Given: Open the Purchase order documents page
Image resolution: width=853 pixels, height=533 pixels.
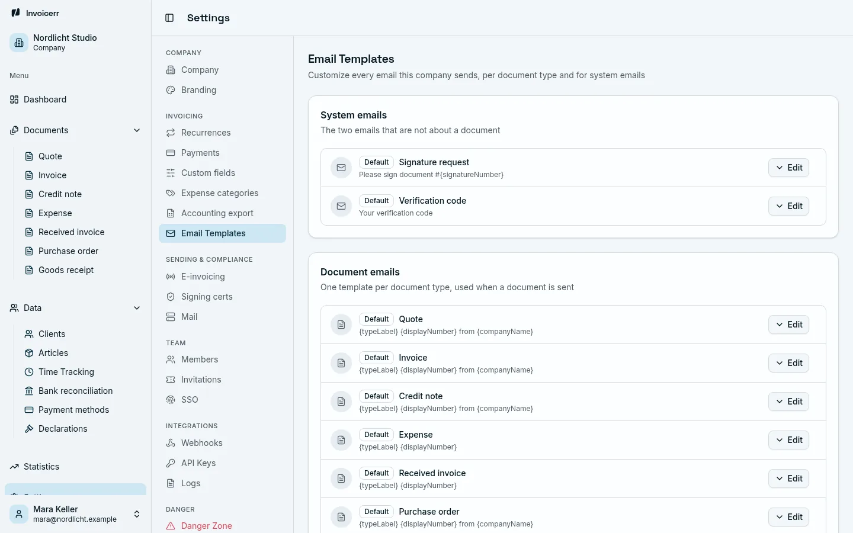Looking at the screenshot, I should coord(82,251).
